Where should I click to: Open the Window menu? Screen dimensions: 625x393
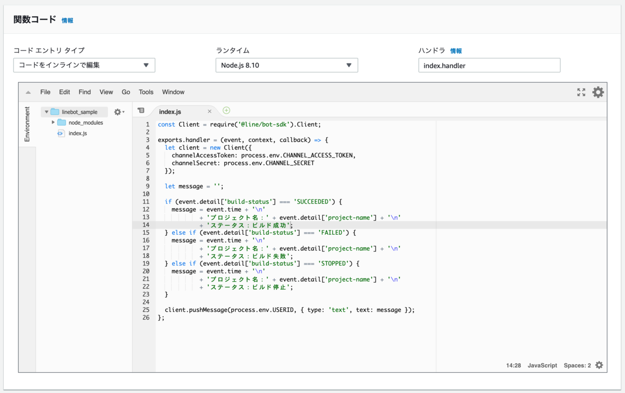point(173,92)
